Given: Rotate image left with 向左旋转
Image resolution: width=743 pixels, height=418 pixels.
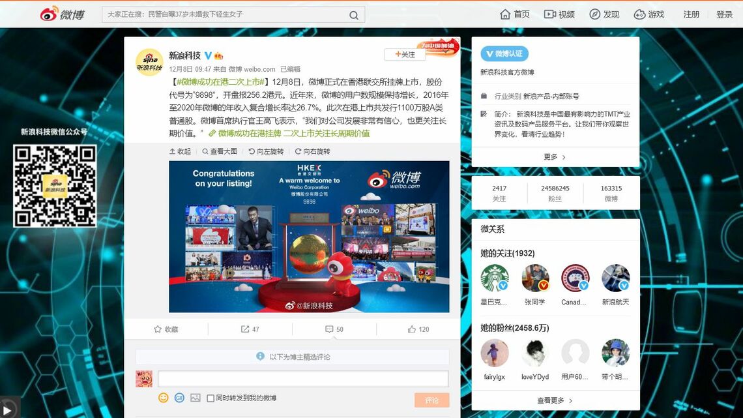Looking at the screenshot, I should coord(266,151).
